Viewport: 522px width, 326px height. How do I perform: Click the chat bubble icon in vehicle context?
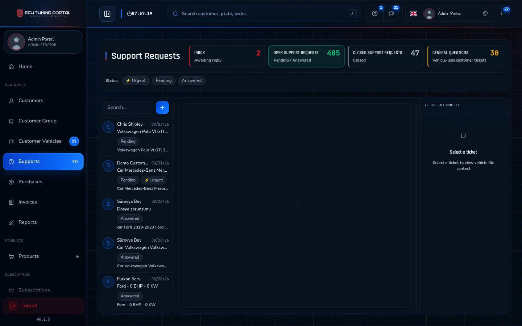point(463,136)
